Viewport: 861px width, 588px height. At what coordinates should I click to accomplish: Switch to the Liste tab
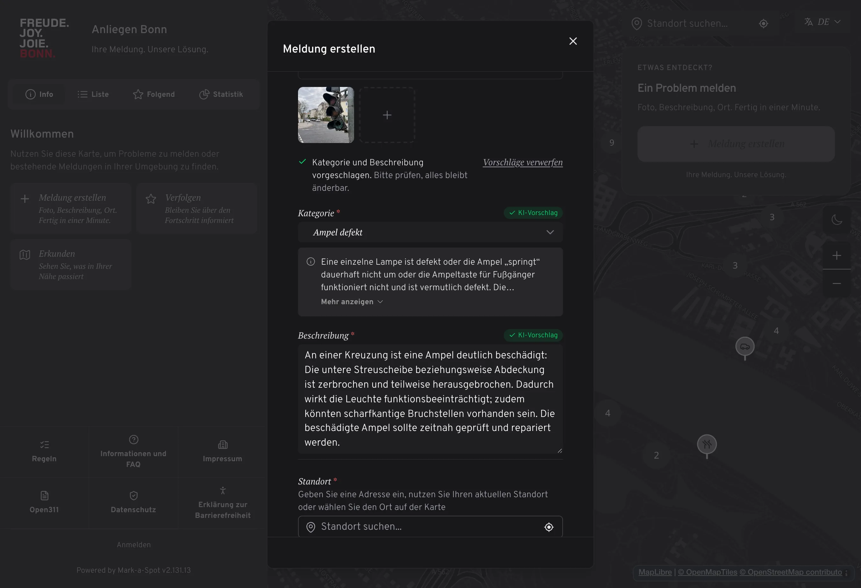93,94
